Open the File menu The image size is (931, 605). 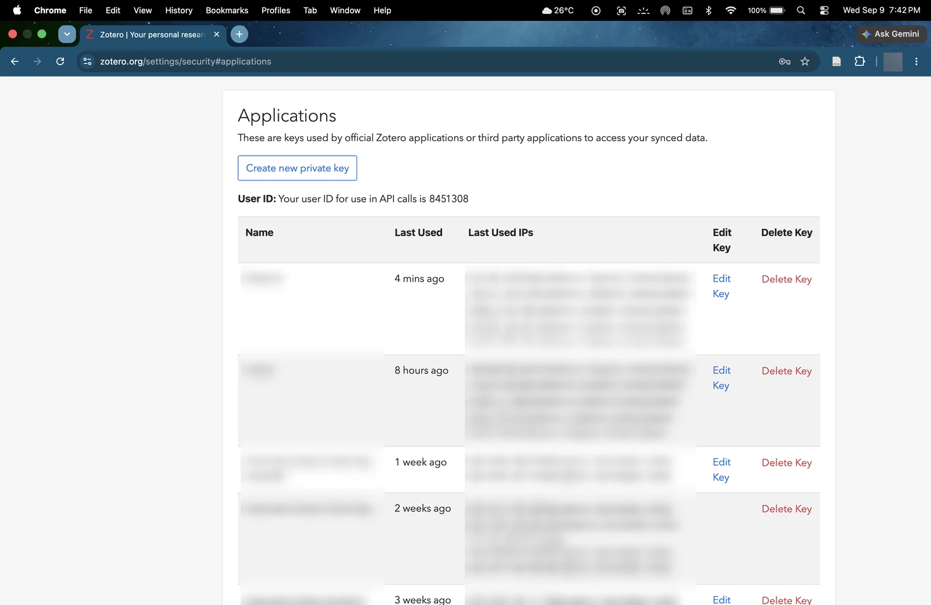tap(85, 10)
